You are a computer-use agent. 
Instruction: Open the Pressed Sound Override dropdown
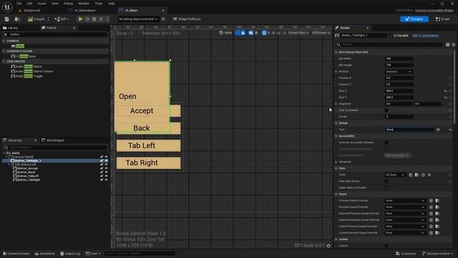click(405, 201)
